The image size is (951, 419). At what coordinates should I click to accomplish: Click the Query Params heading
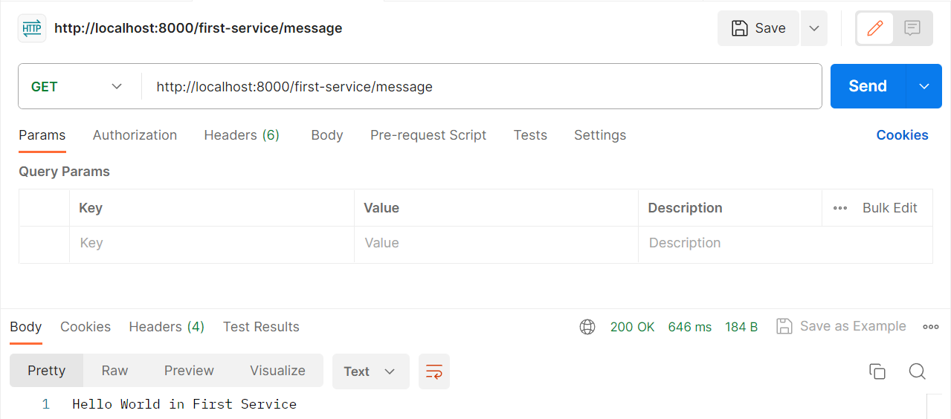coord(64,172)
